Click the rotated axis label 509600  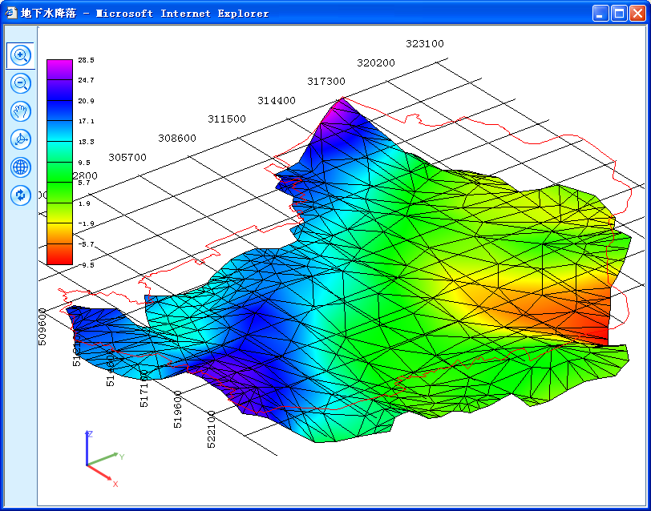pyautogui.click(x=42, y=327)
